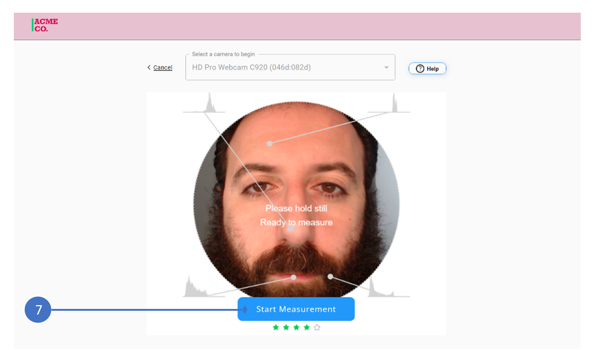Screen dimensions: 595x350
Task: Click the question mark icon in Help
Action: (x=420, y=69)
